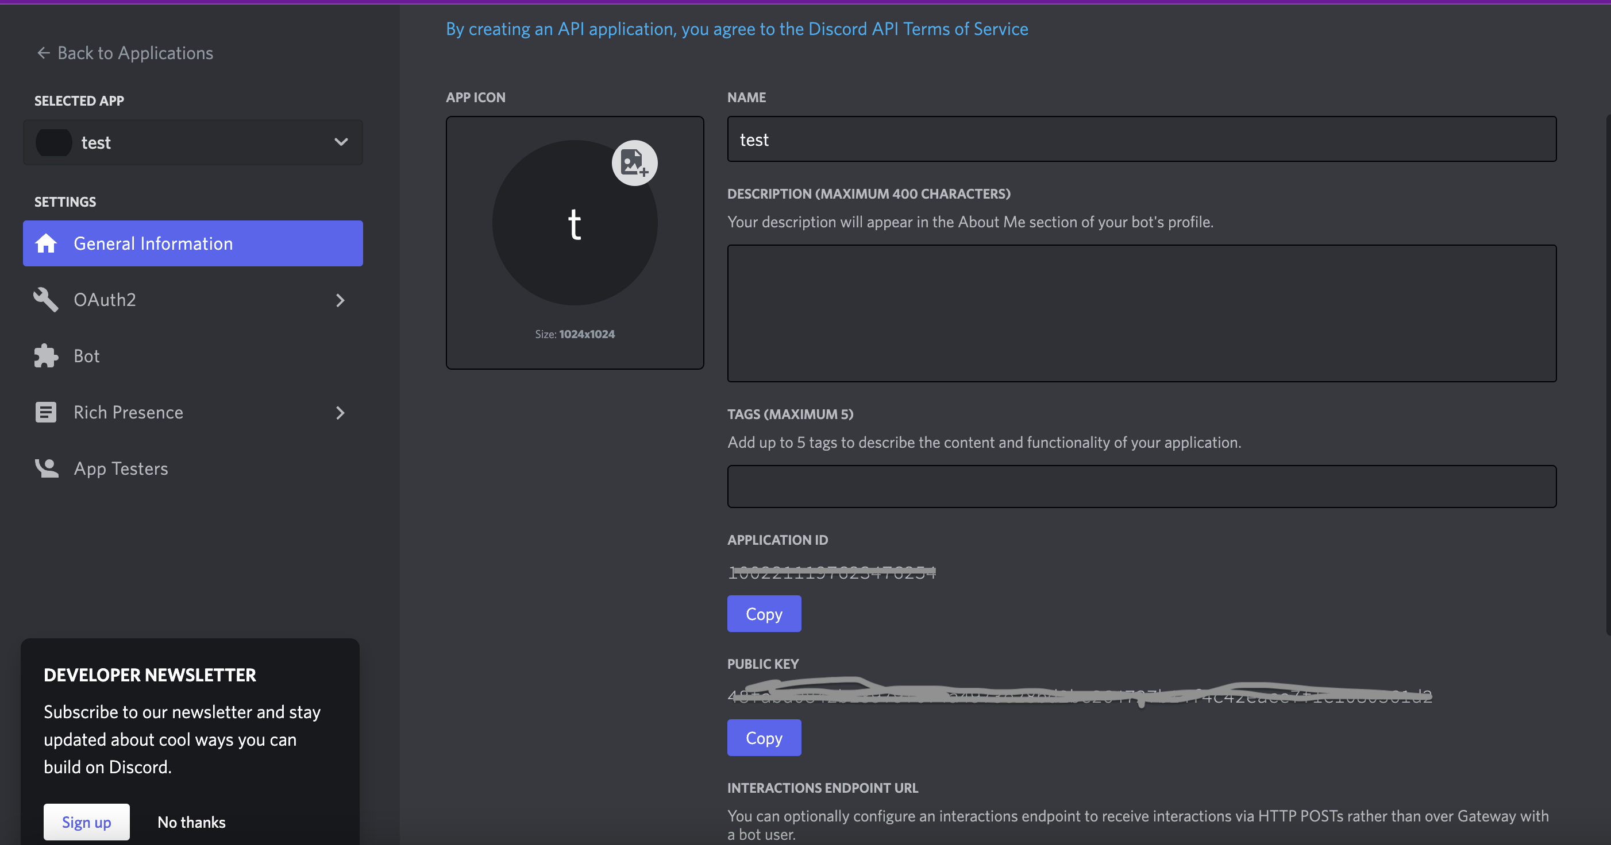Viewport: 1611px width, 845px height.
Task: Click the 'SELECTED APP' label
Action: tap(79, 100)
